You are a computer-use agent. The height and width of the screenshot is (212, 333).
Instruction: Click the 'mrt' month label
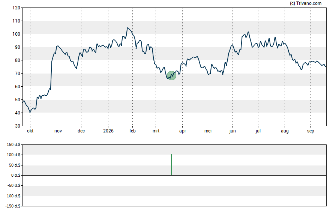156,131
